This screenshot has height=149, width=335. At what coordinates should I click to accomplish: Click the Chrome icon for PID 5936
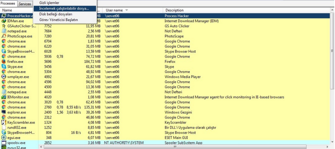tap(4, 56)
